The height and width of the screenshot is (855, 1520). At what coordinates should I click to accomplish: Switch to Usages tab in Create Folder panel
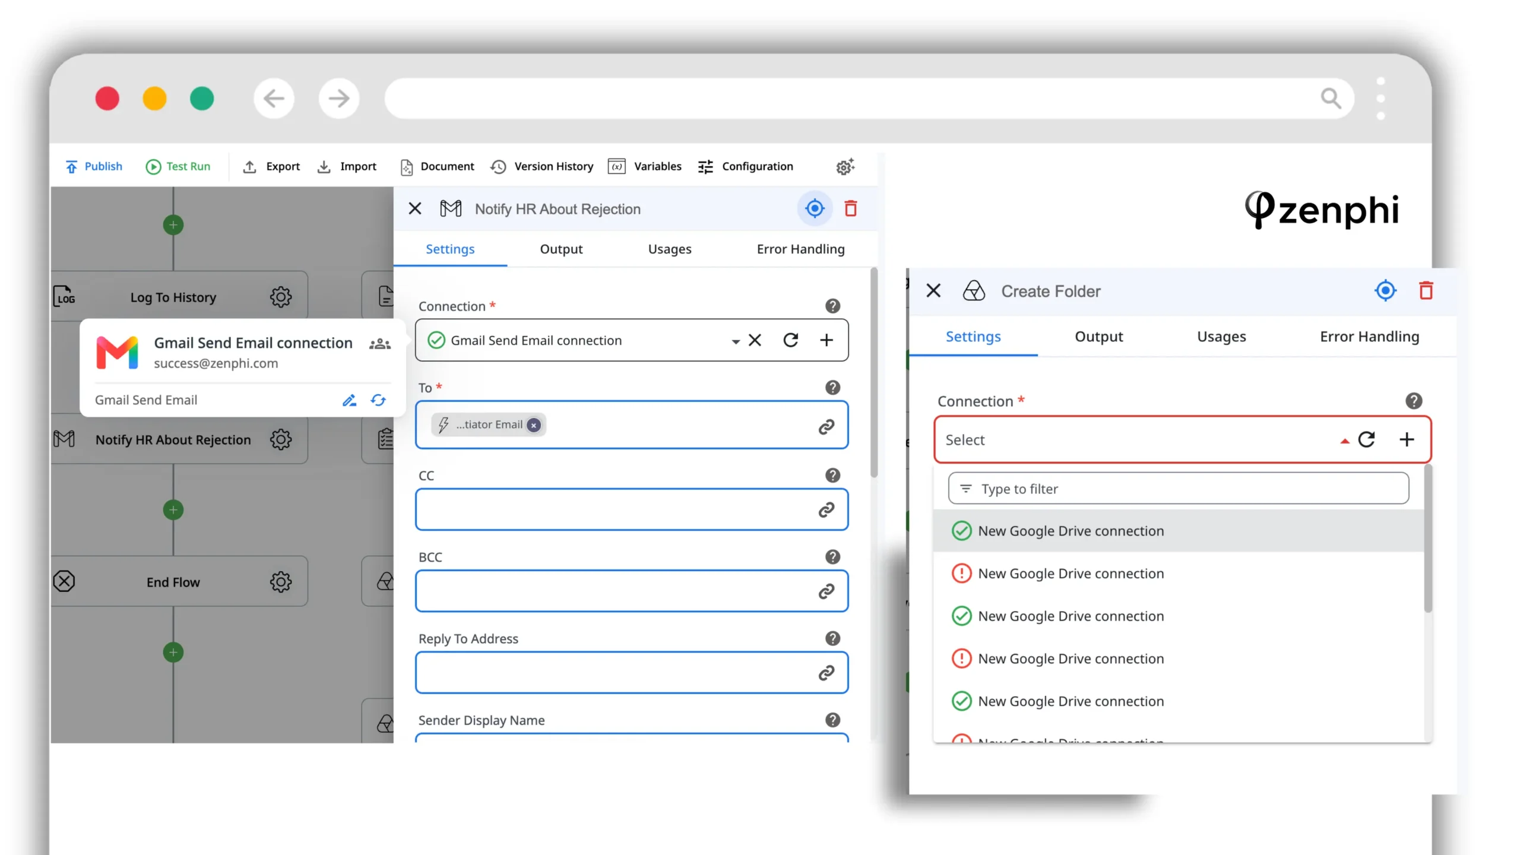point(1221,337)
